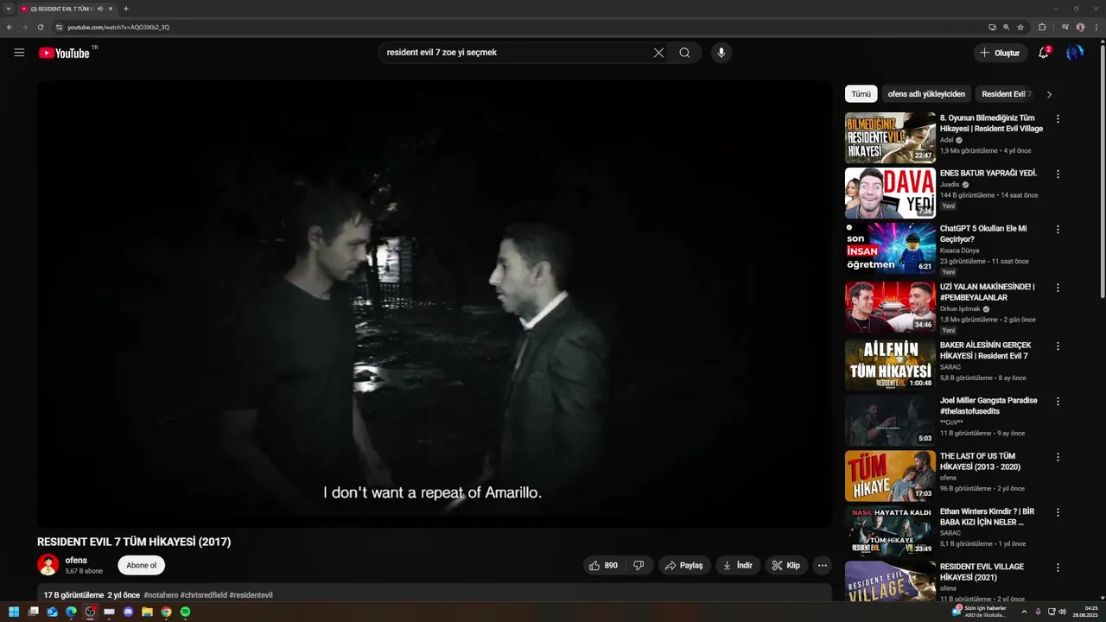
Task: Open the media control icon in Chrome toolbar
Action: (1065, 27)
